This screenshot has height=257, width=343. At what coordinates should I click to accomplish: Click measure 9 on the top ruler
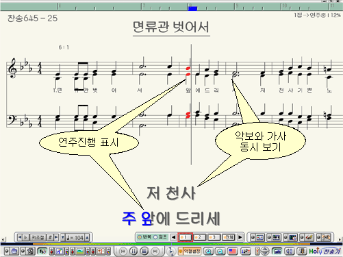(x=236, y=6)
